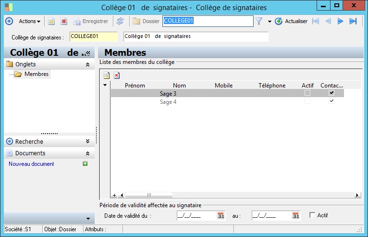Select the Sage 4 member row
The image size is (368, 237).
pyautogui.click(x=227, y=102)
